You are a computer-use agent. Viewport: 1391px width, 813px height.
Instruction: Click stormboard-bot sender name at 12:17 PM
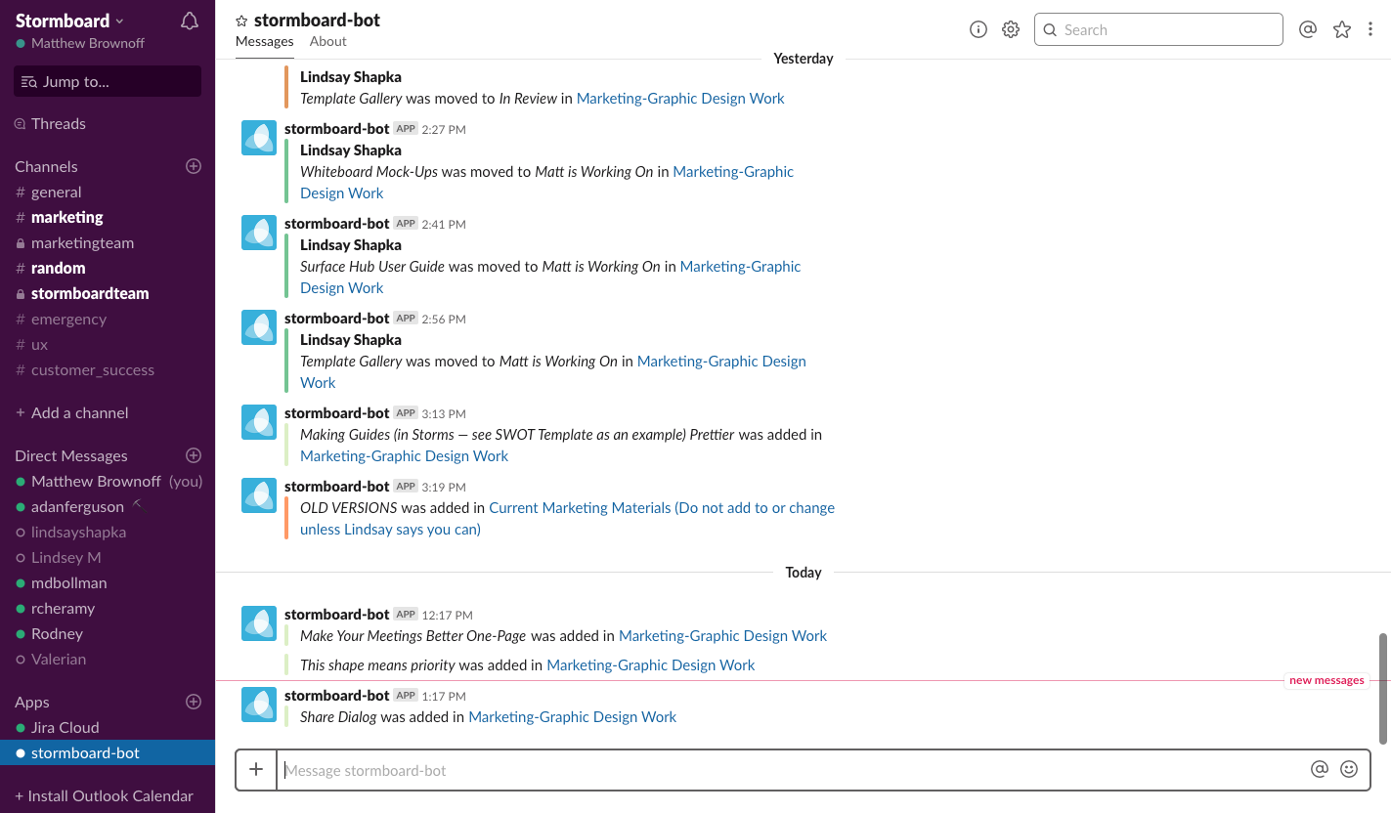coord(337,614)
